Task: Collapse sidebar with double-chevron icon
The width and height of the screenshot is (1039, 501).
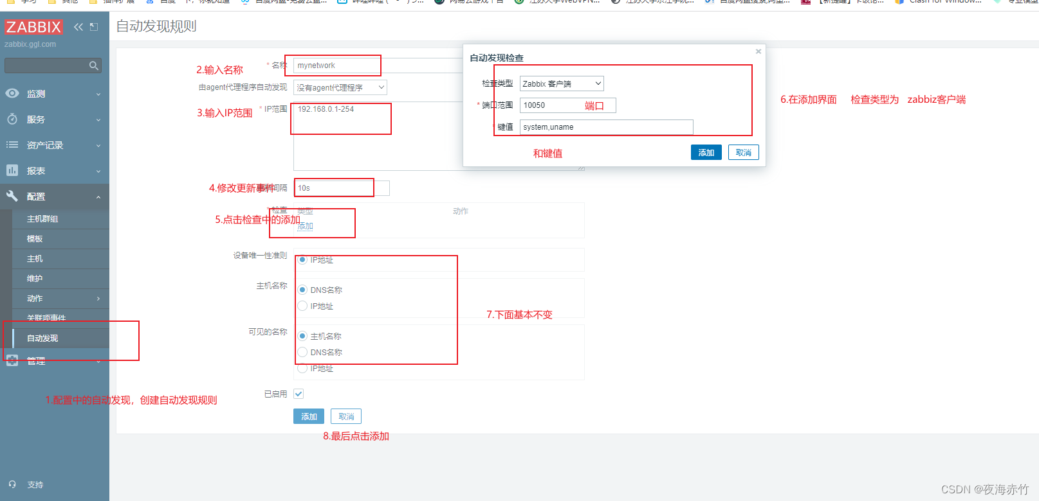Action: pyautogui.click(x=78, y=27)
